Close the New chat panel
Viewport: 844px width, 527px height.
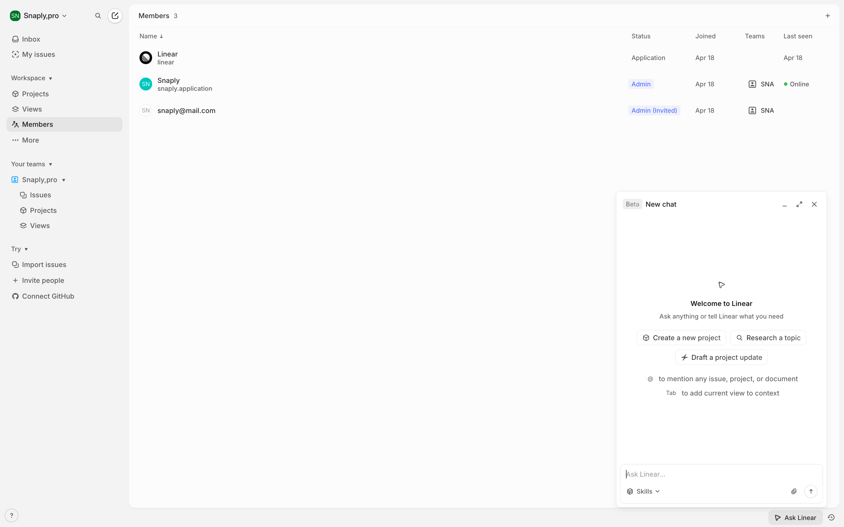(x=814, y=205)
